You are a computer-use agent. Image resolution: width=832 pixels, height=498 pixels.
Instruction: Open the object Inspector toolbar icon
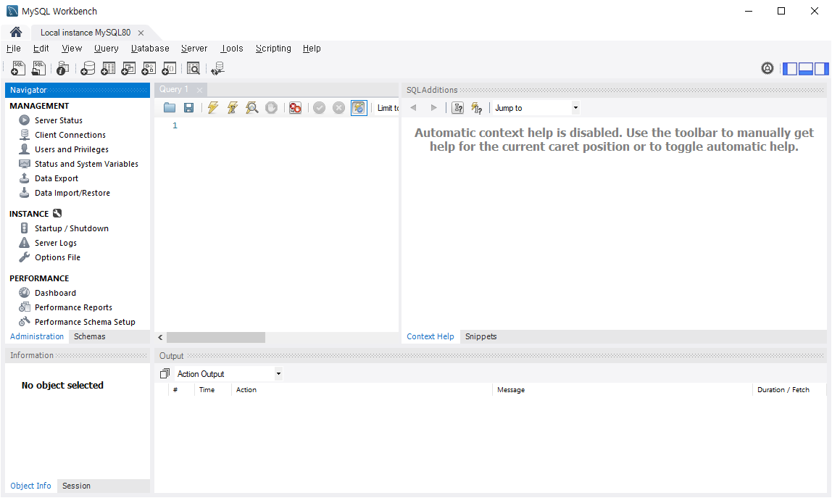(62, 68)
